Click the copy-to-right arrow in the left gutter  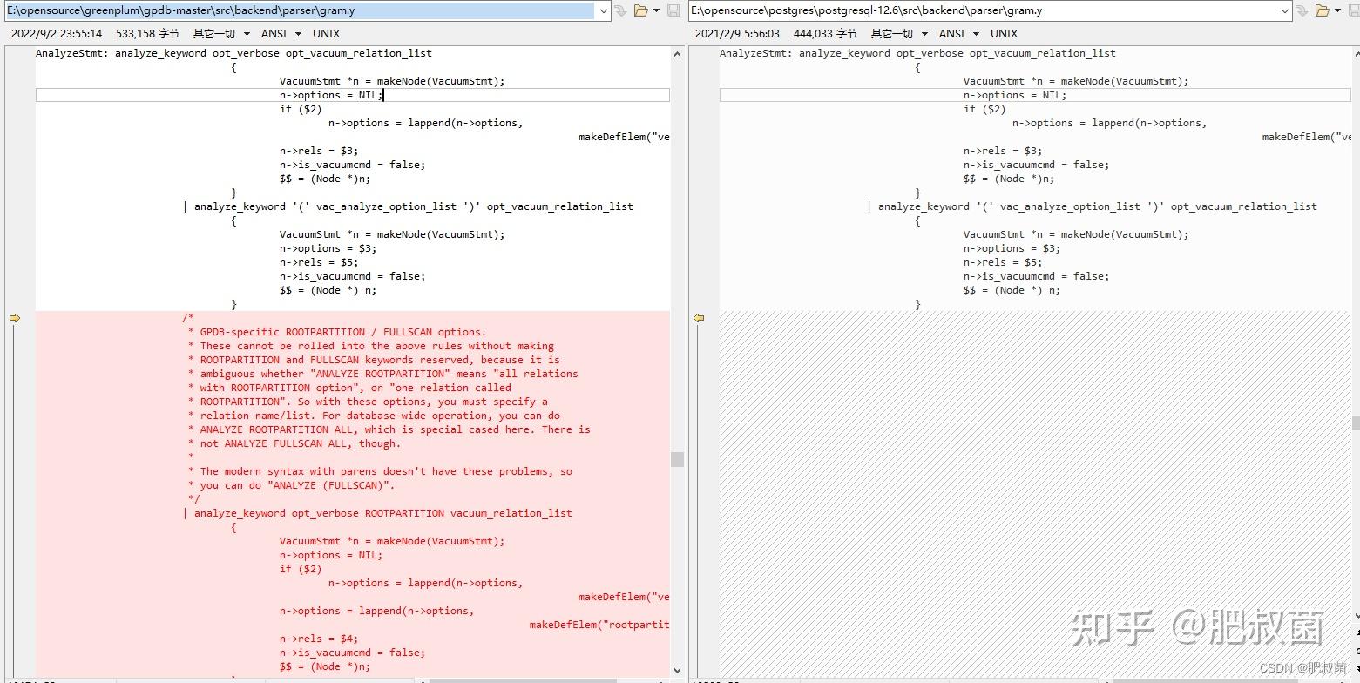(x=15, y=318)
